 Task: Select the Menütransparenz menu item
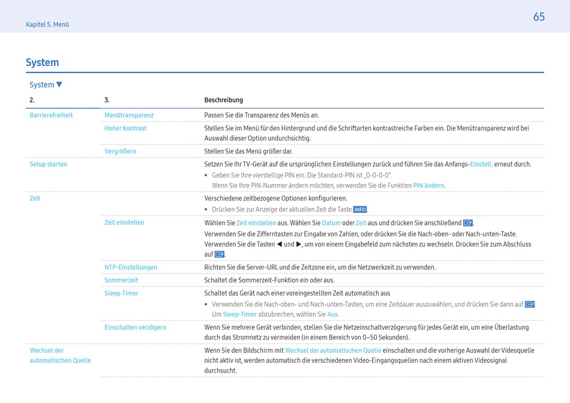(x=129, y=115)
